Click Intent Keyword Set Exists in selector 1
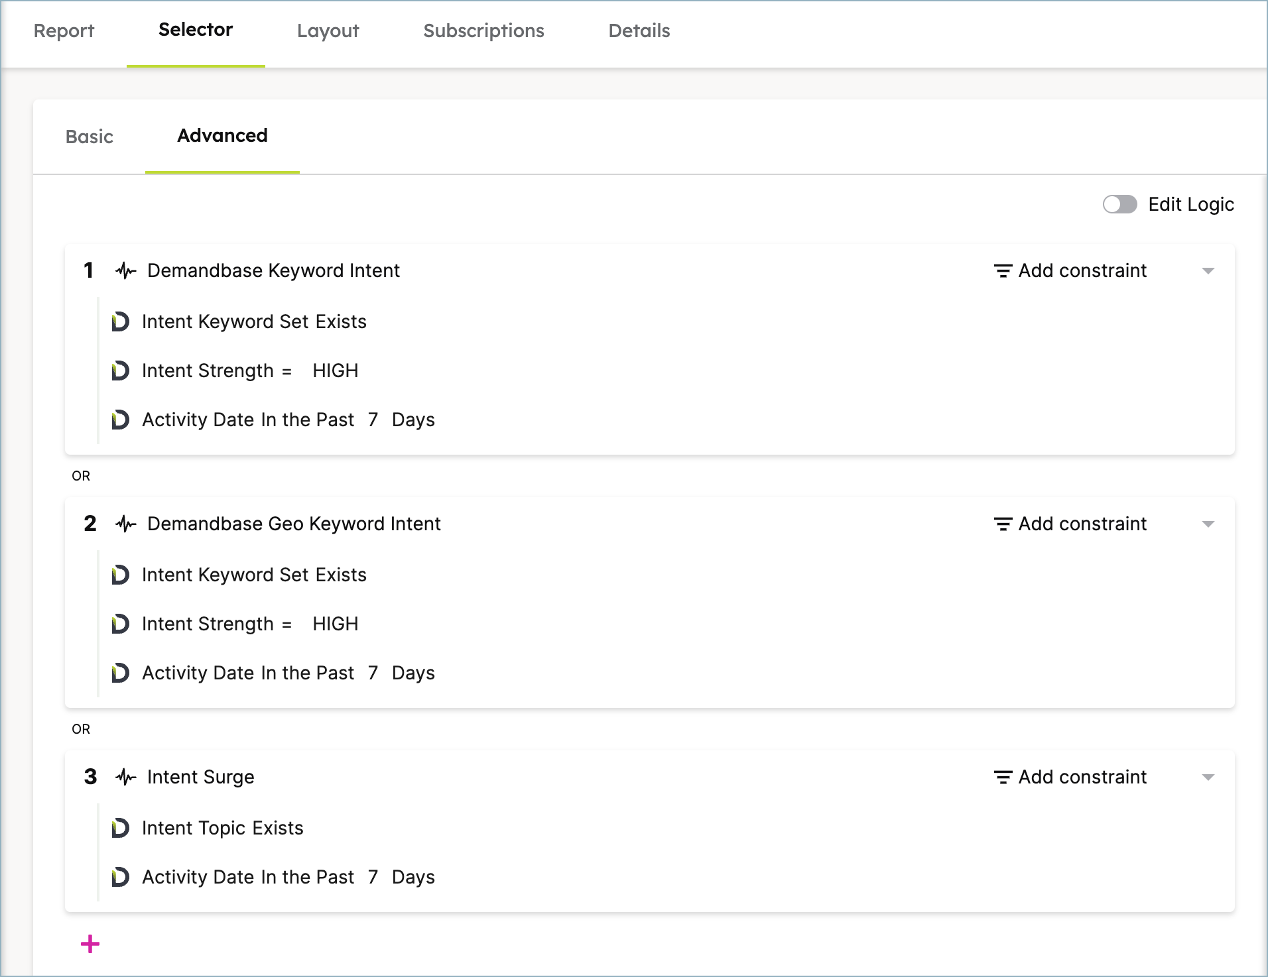 click(254, 321)
